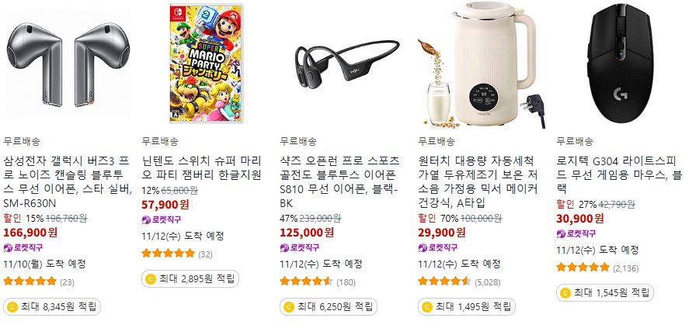Click the Rocket Jikgu badge under Galaxy Buds3 Pro
The width and height of the screenshot is (689, 335).
[x=23, y=247]
